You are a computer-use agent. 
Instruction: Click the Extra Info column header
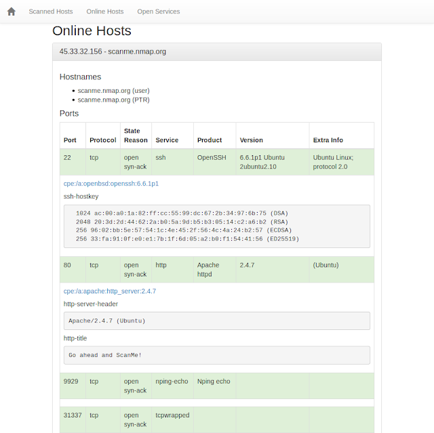[x=342, y=136]
